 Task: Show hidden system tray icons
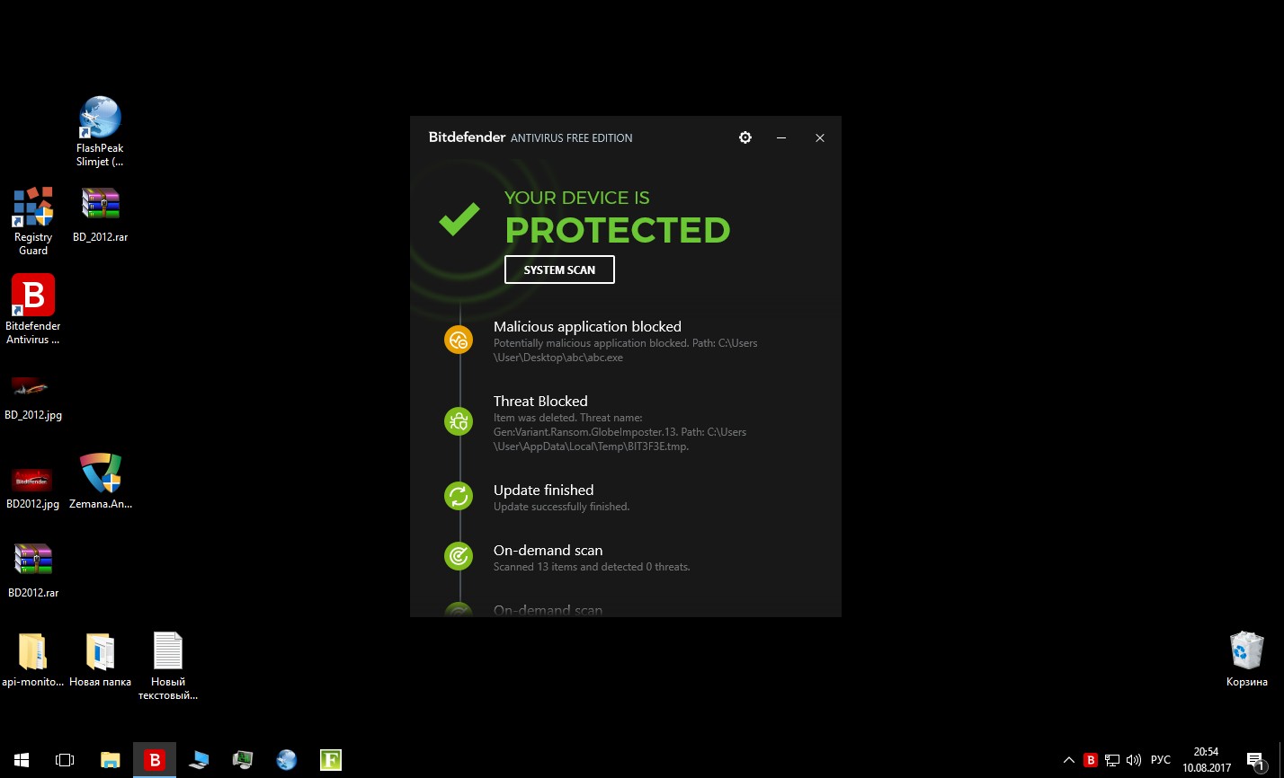1069,760
